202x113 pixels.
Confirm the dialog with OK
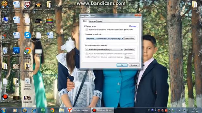click(122, 65)
